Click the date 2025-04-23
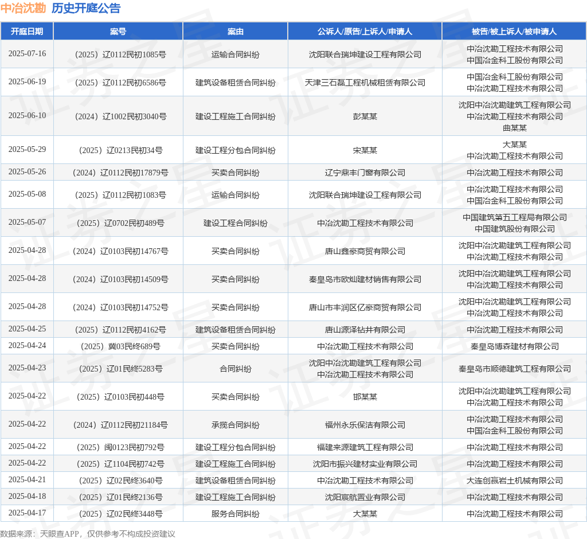Viewport: 587px width, 539px height. click(x=27, y=368)
